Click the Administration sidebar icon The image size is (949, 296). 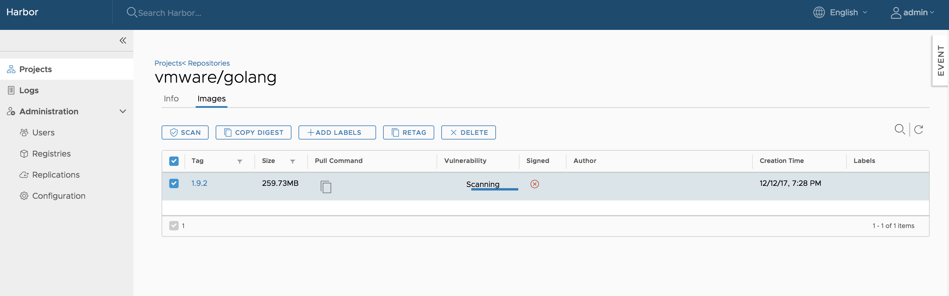pos(11,111)
